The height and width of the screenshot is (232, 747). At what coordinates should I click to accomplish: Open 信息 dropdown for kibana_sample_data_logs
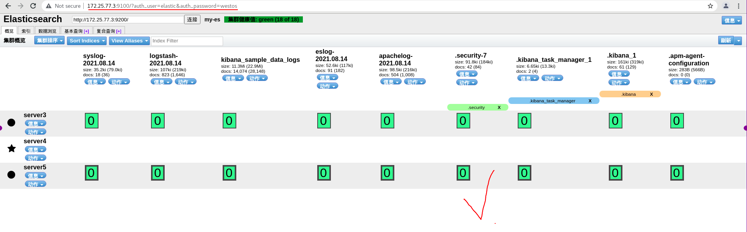click(x=233, y=78)
